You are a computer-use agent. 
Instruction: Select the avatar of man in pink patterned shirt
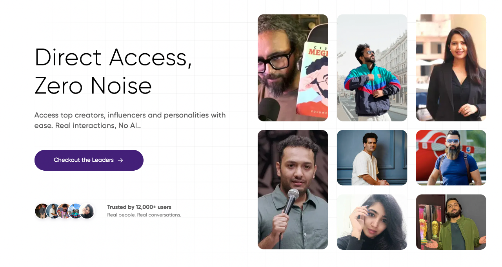[x=64, y=211]
